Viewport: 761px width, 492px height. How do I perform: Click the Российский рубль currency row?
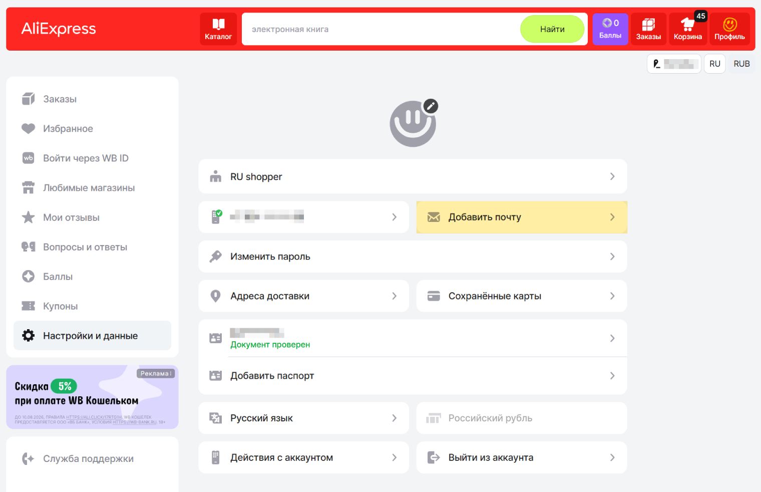(x=522, y=418)
